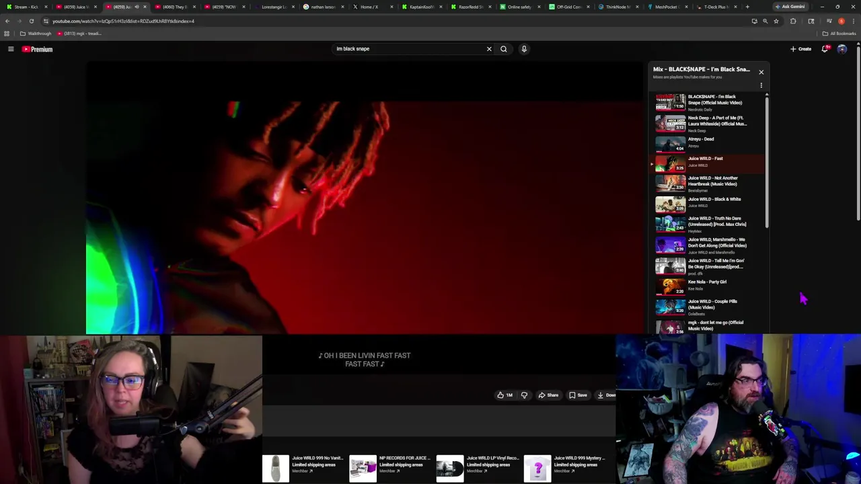Share the video
The image size is (861, 484).
[548, 395]
